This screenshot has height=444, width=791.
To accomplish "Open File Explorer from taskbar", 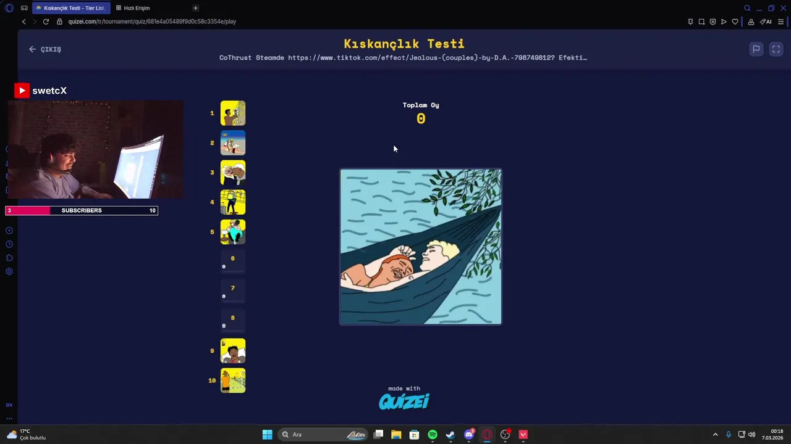I will [396, 435].
